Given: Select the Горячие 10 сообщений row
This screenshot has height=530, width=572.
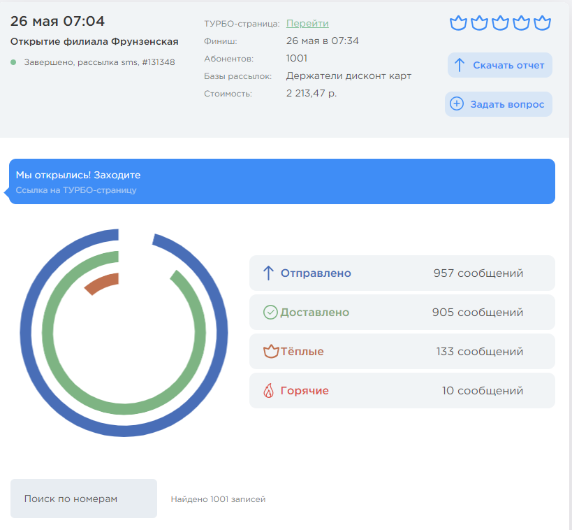Looking at the screenshot, I should tap(402, 391).
